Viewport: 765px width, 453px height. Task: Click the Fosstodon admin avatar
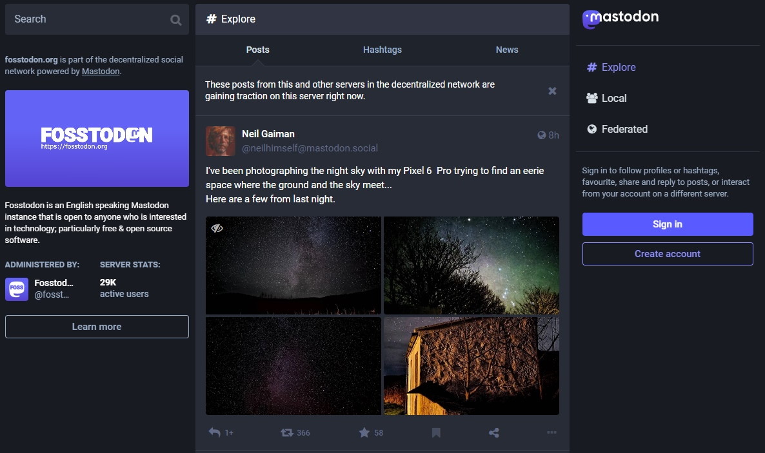17,289
